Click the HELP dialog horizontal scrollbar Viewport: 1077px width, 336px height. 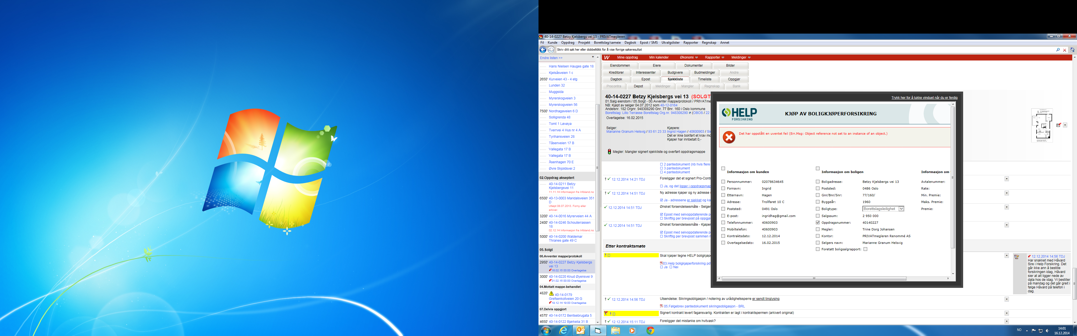(814, 278)
